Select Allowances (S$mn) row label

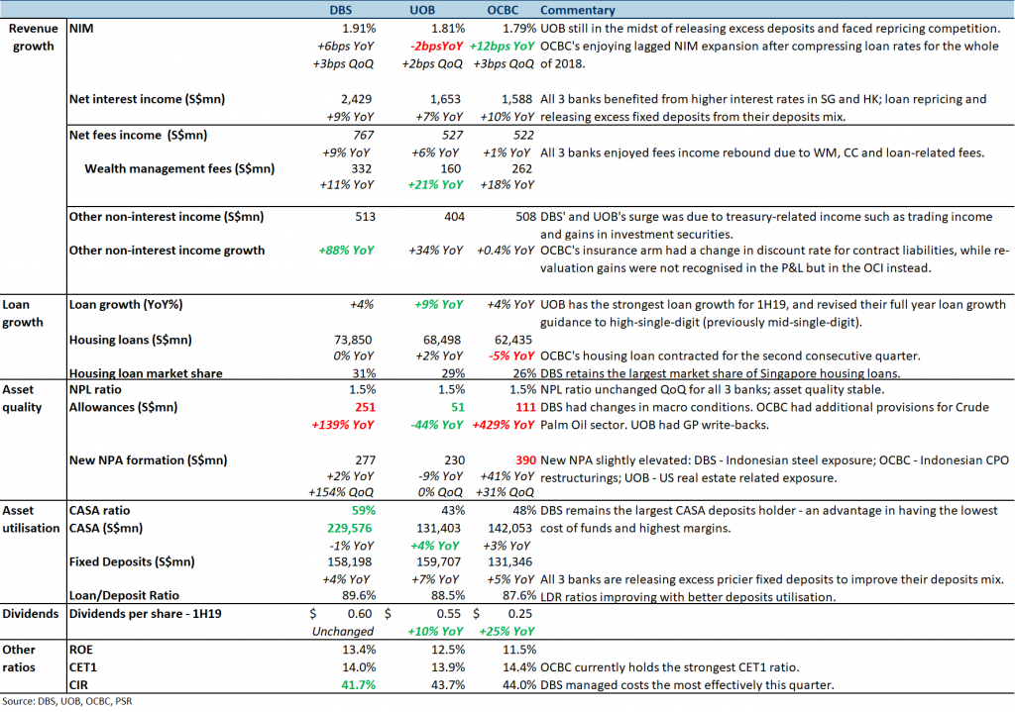tap(123, 407)
